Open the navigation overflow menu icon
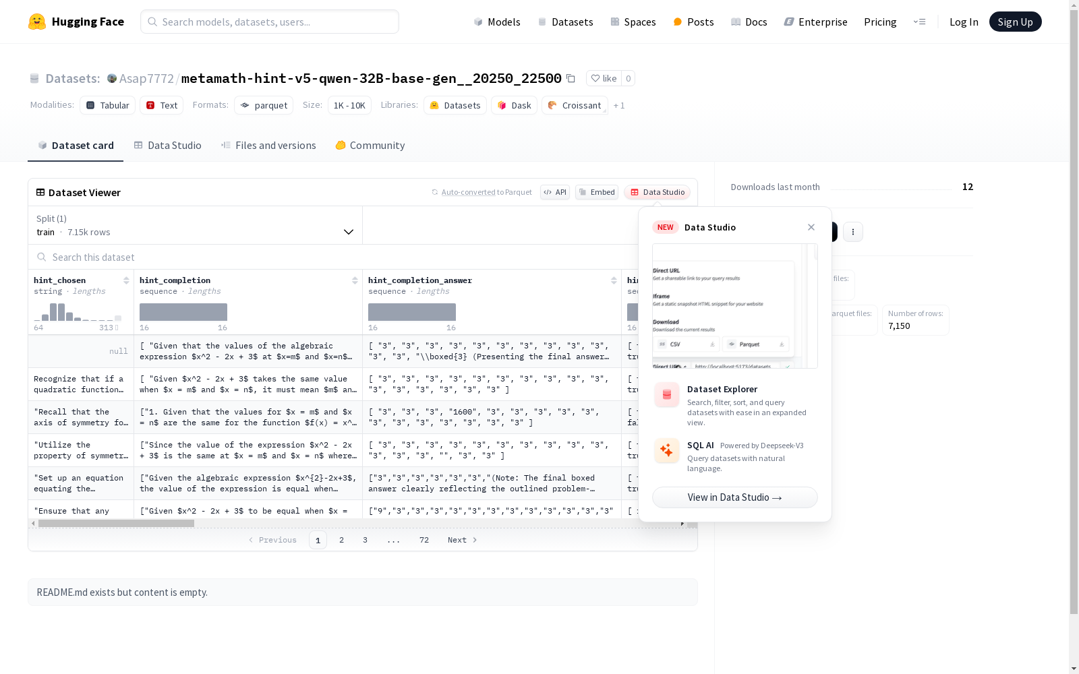1079x674 pixels. (x=919, y=22)
